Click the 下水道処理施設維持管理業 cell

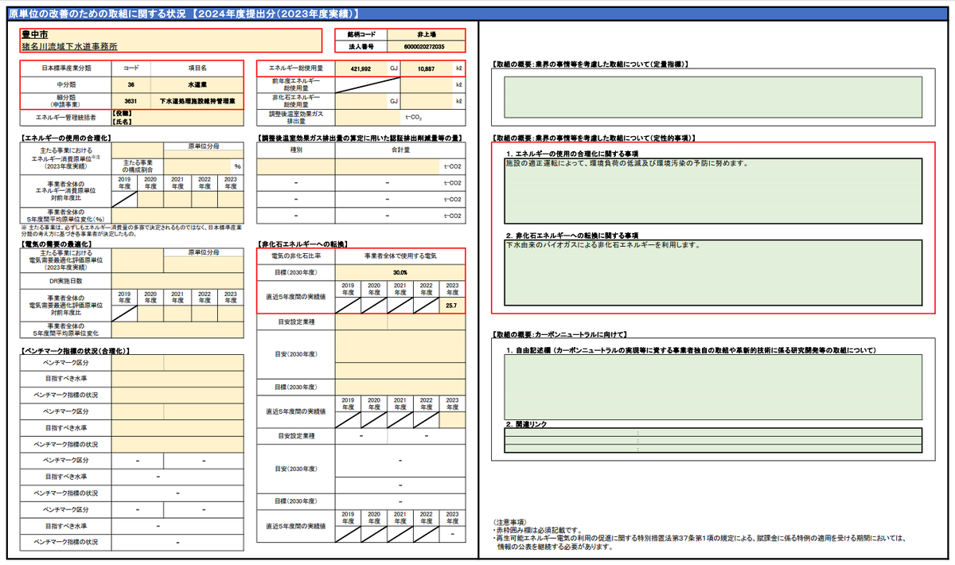click(197, 101)
